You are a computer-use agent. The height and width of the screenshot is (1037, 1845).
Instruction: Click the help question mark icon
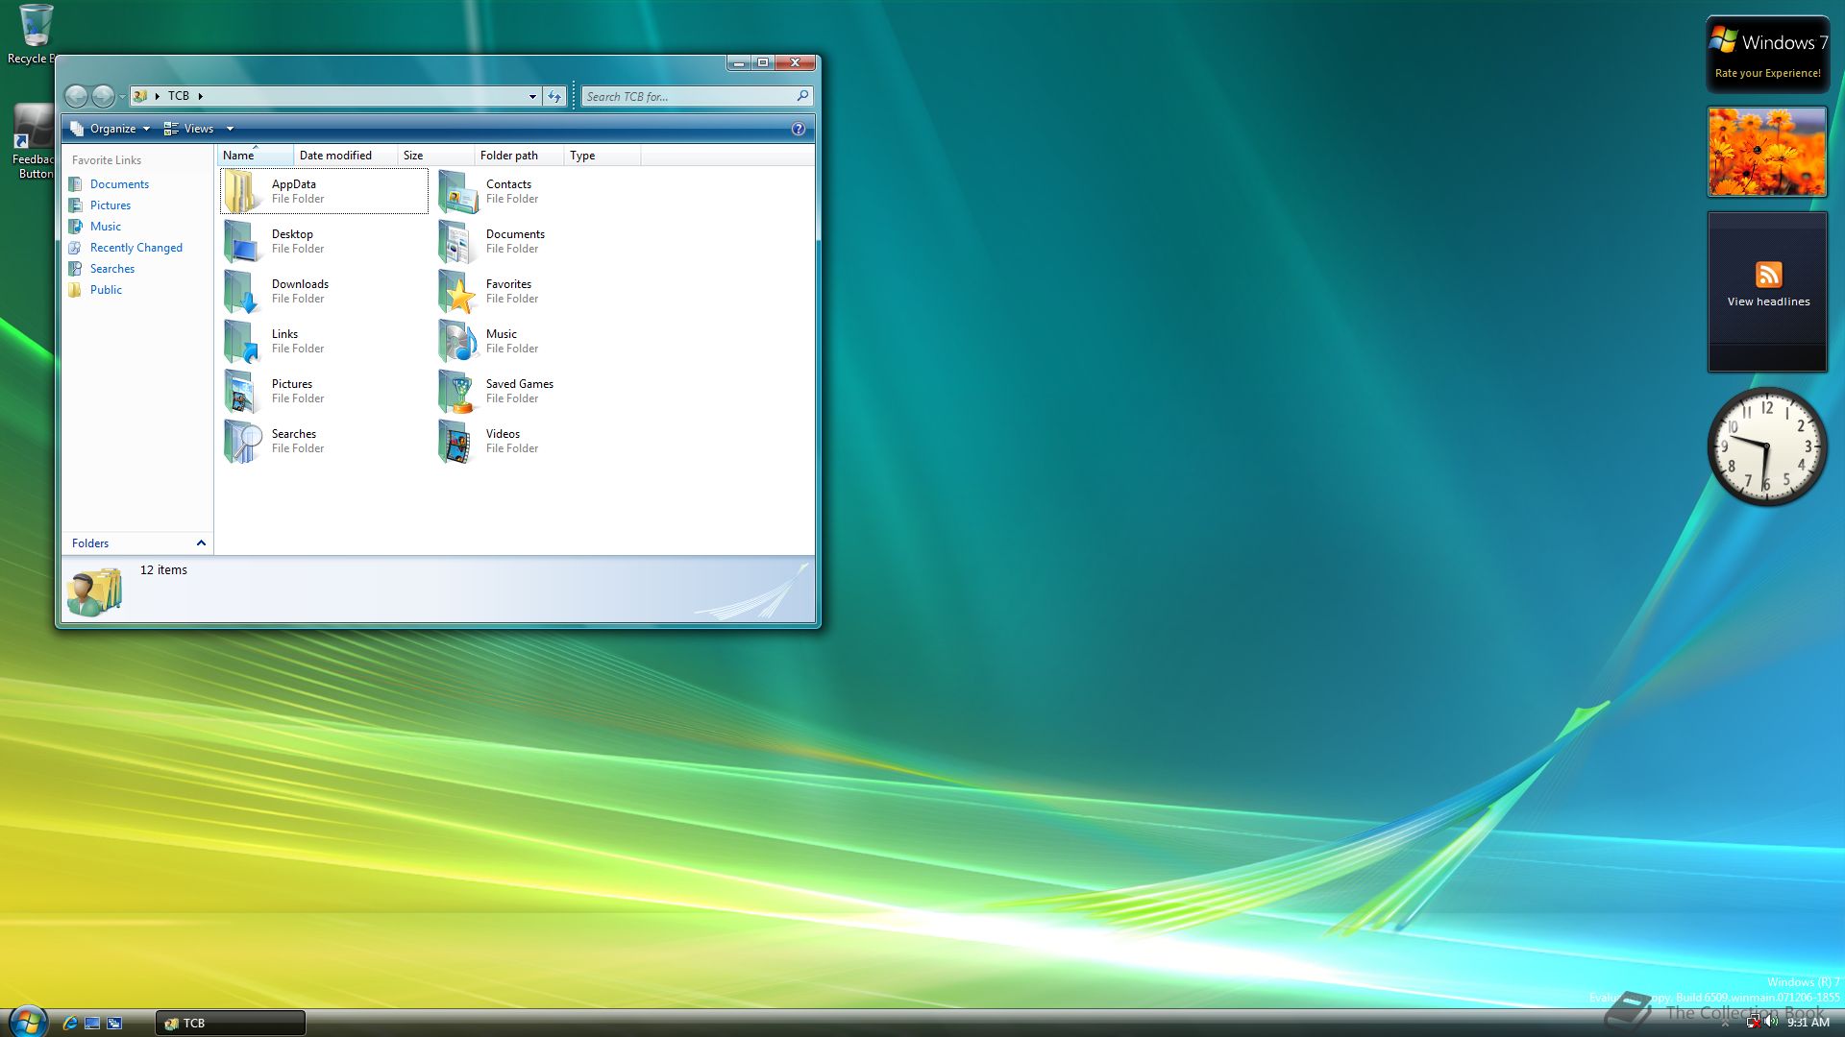[798, 129]
